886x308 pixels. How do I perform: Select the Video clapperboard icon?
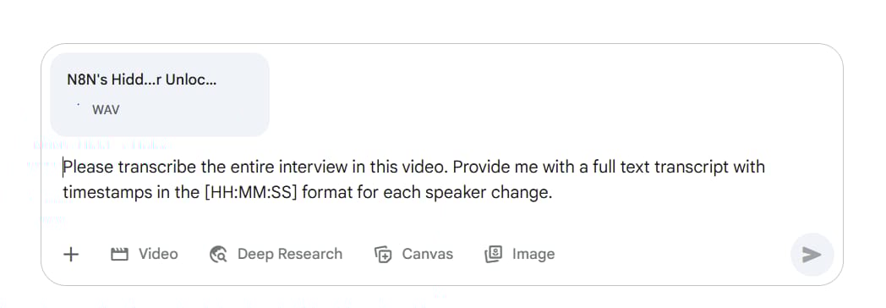click(x=119, y=255)
